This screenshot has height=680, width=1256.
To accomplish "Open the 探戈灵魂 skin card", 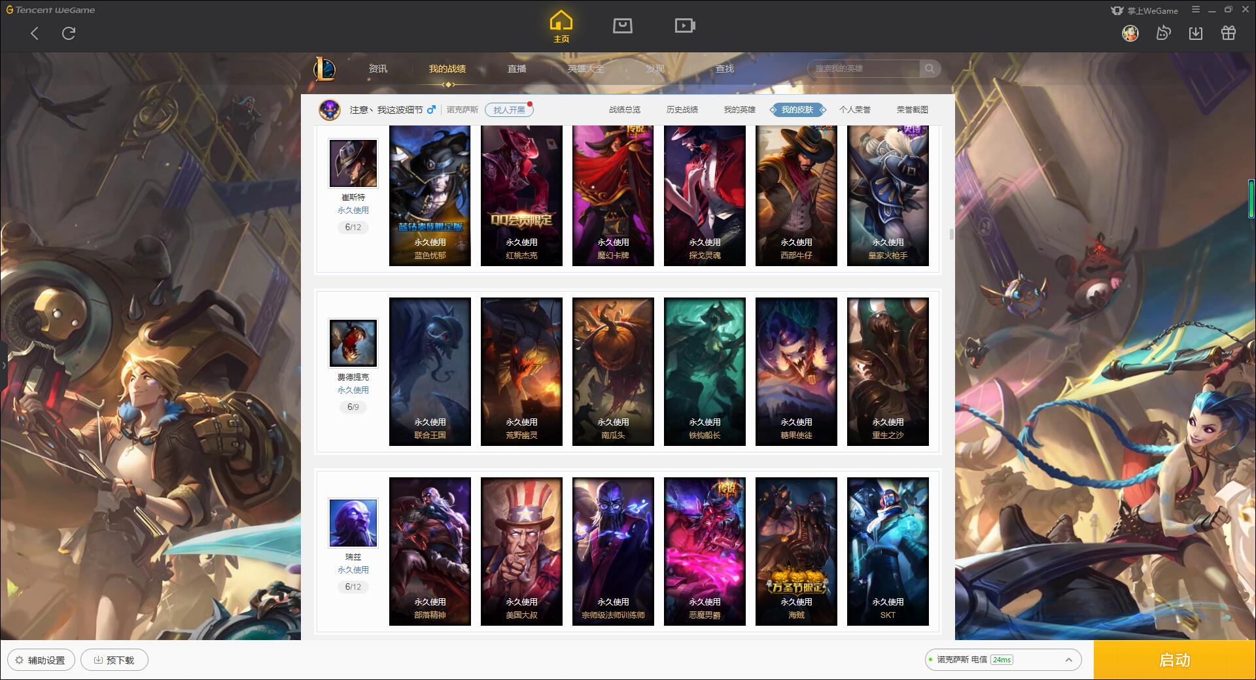I will tap(705, 195).
